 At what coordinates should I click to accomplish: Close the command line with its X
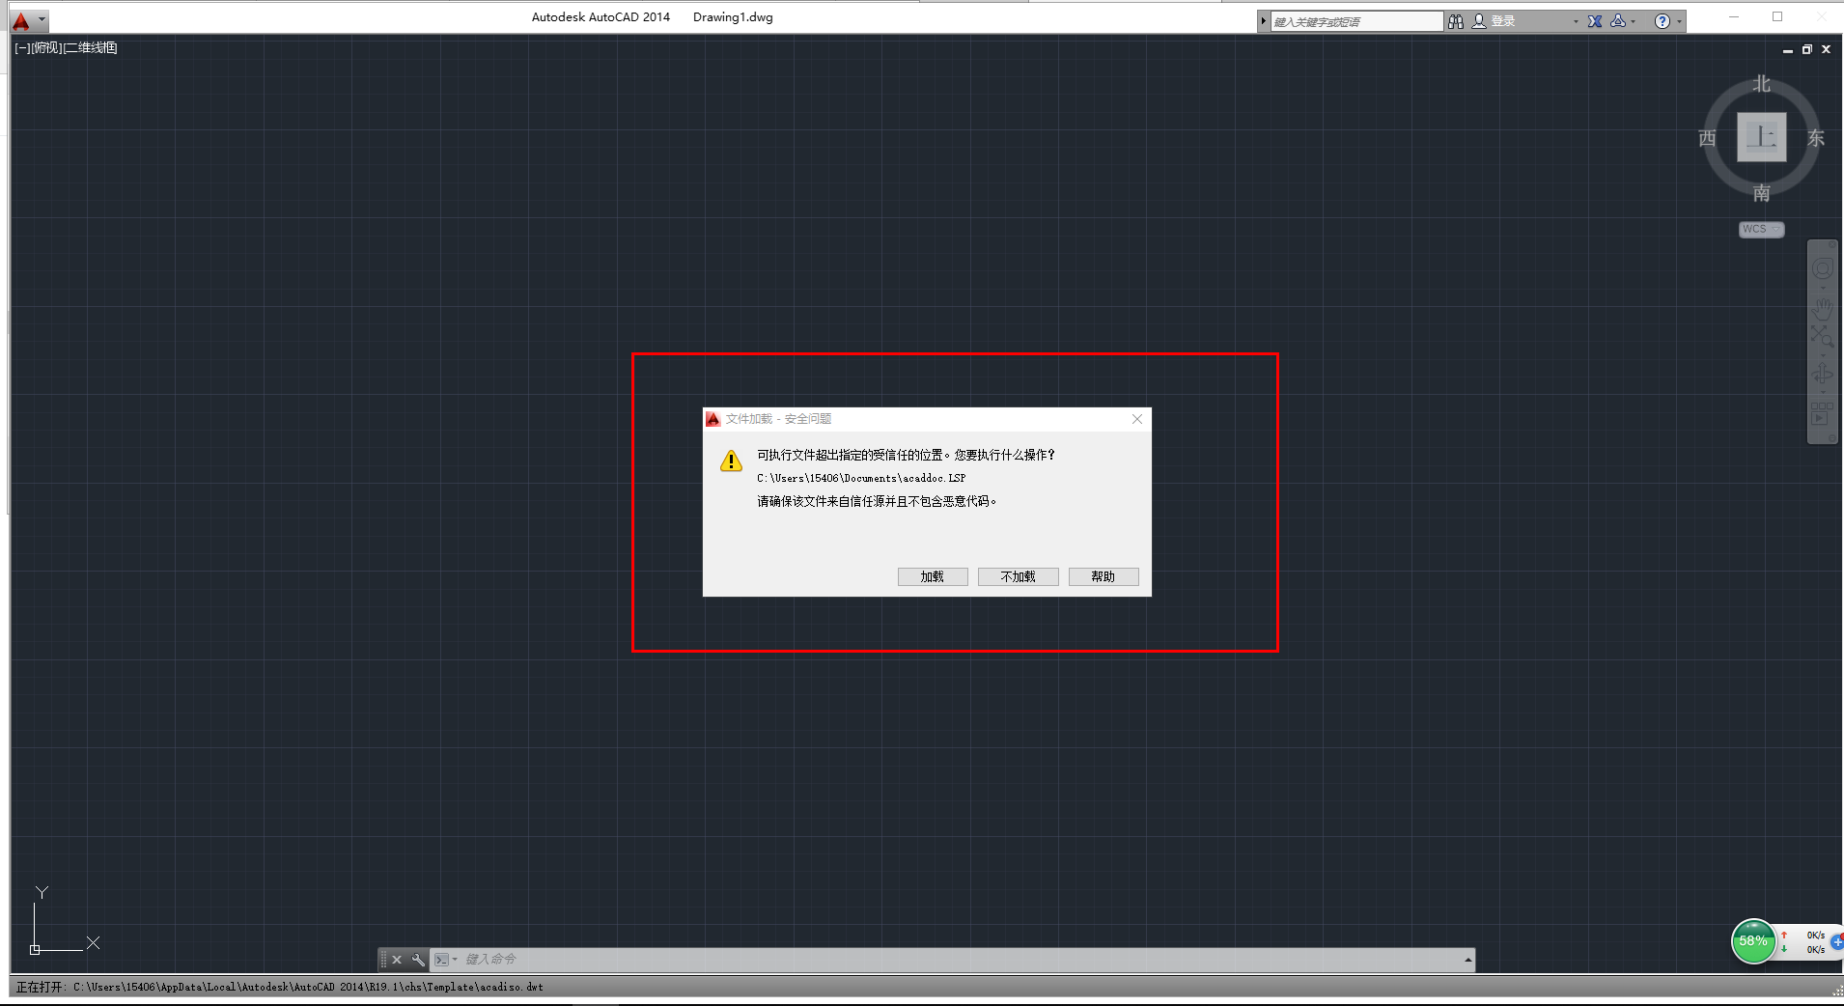coord(397,960)
